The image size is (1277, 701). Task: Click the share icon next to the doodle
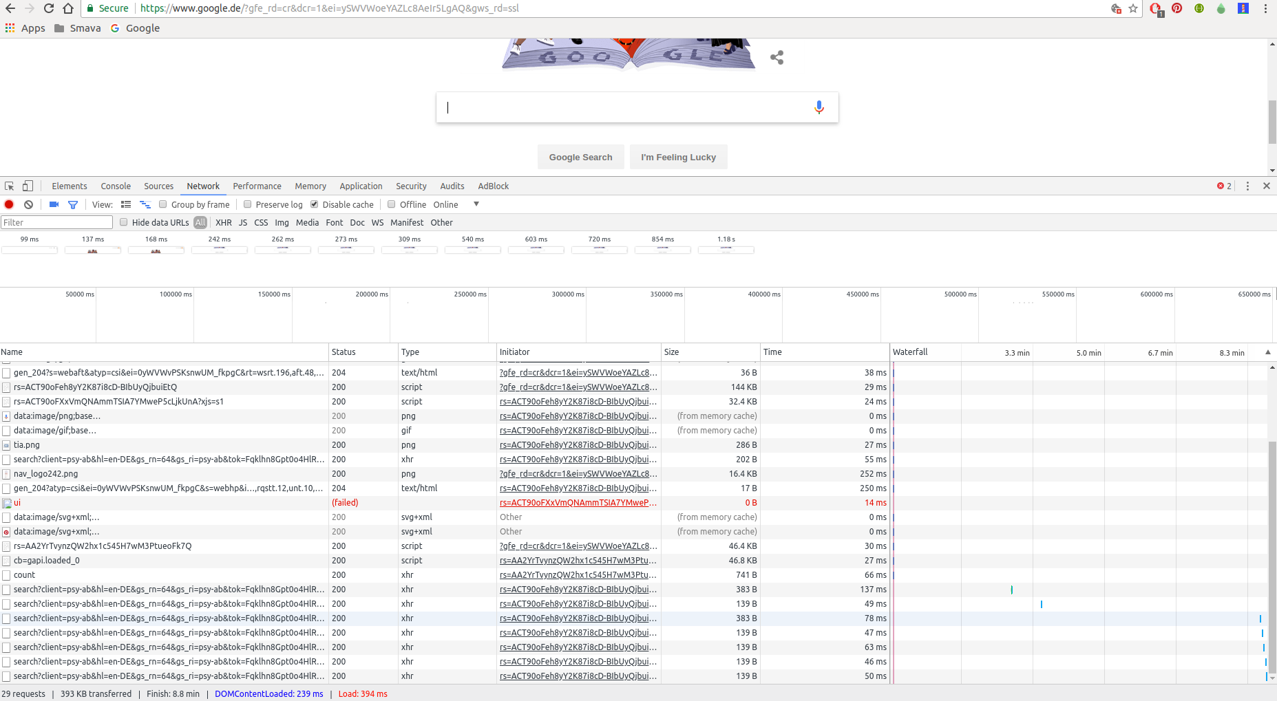pos(777,58)
